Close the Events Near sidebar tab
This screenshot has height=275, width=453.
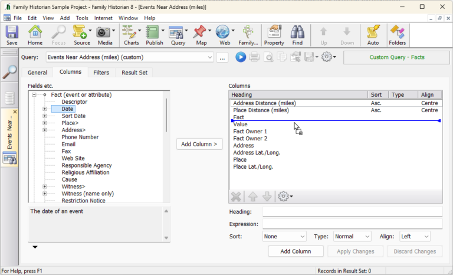[15, 112]
